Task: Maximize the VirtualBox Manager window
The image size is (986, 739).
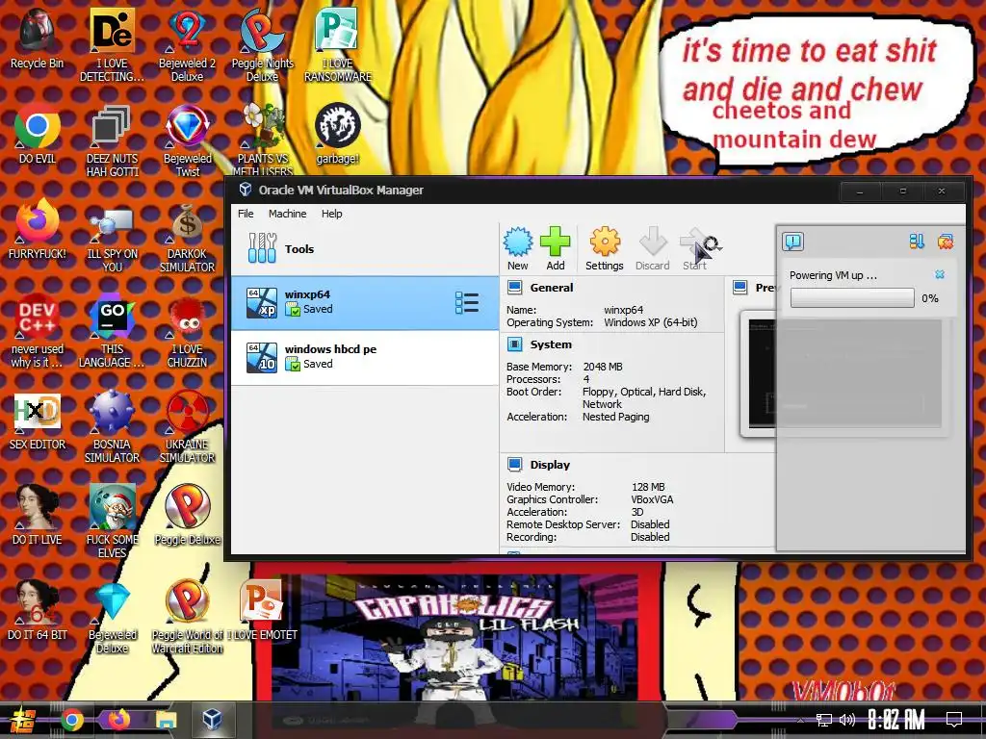Action: [902, 191]
